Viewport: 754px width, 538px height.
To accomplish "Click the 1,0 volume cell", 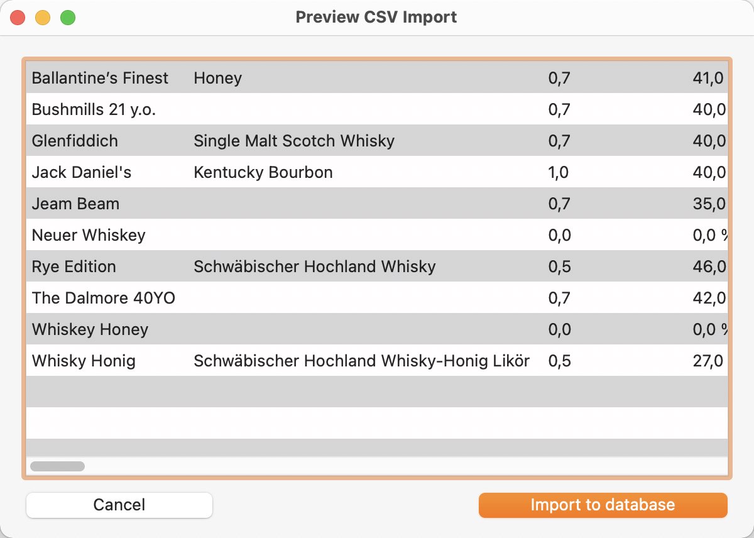I will [559, 172].
